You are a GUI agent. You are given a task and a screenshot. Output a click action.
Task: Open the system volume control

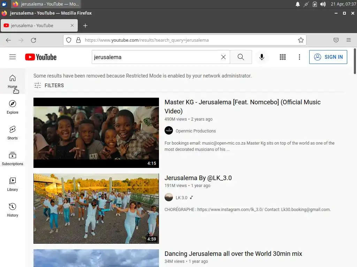pos(323,4)
